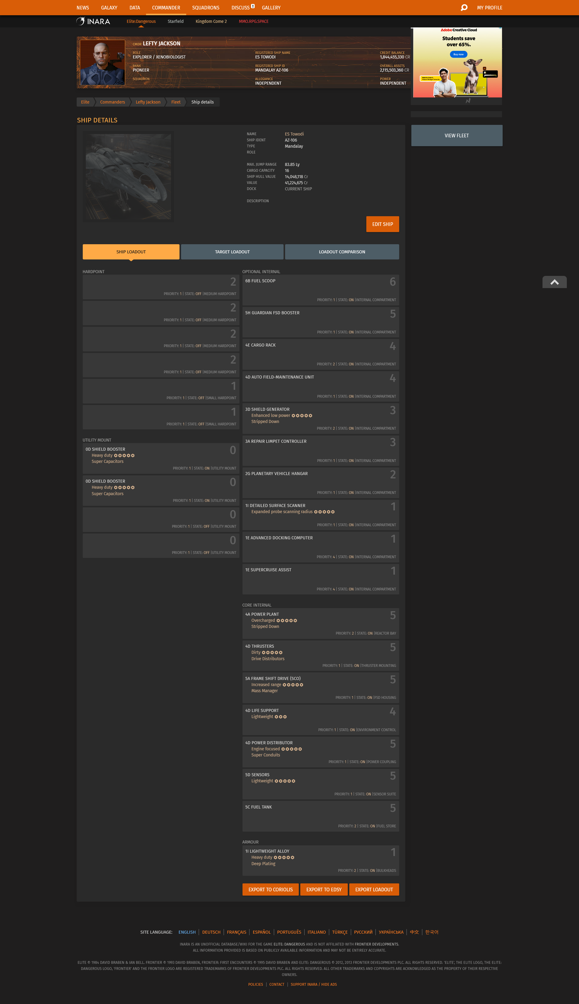
Task: Open SUPPORT INARA / HIDE ADS link
Action: click(313, 984)
